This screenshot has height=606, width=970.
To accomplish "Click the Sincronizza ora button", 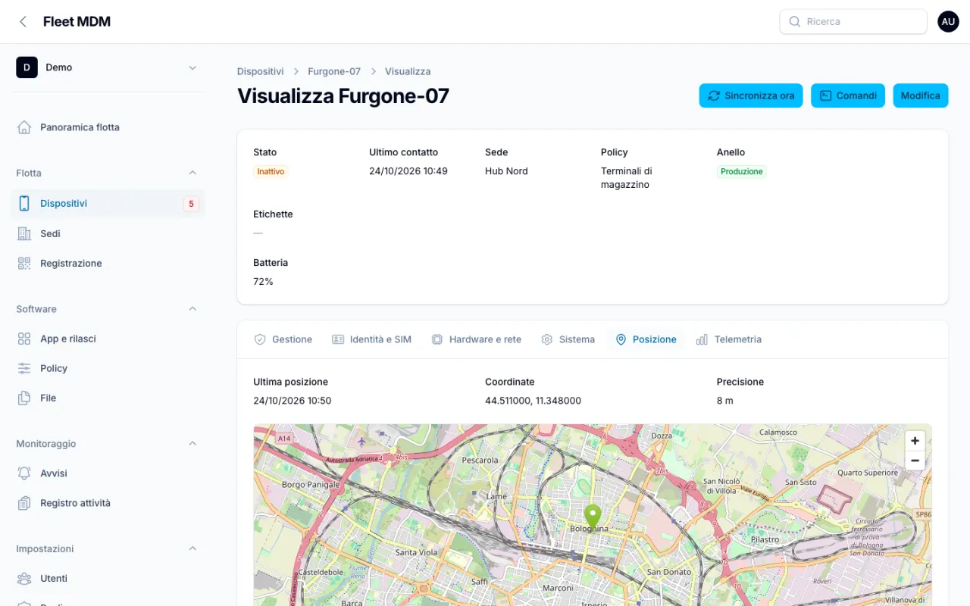I will point(751,95).
